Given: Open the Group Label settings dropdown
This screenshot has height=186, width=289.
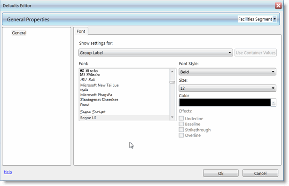Looking at the screenshot, I should [x=156, y=53].
